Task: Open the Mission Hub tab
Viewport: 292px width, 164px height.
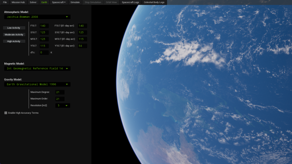Action: click(x=18, y=2)
